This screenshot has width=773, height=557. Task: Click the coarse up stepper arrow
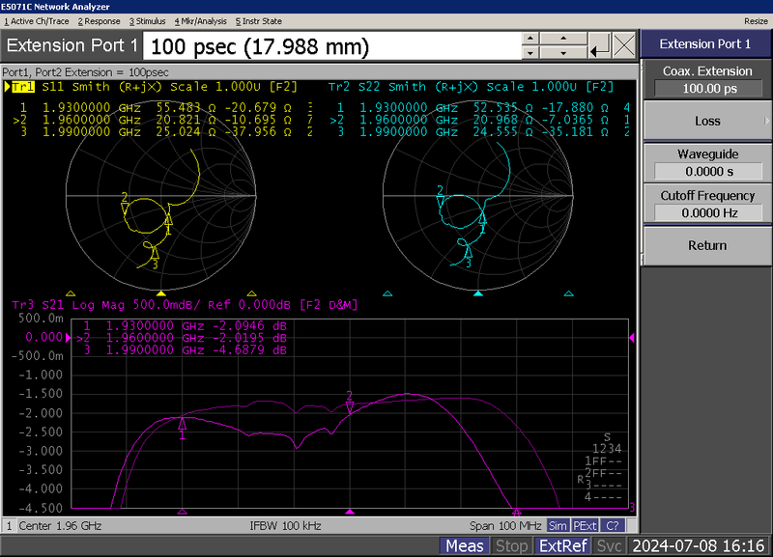[563, 39]
